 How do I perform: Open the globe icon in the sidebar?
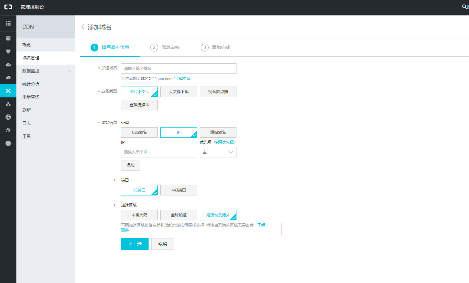[x=8, y=117]
